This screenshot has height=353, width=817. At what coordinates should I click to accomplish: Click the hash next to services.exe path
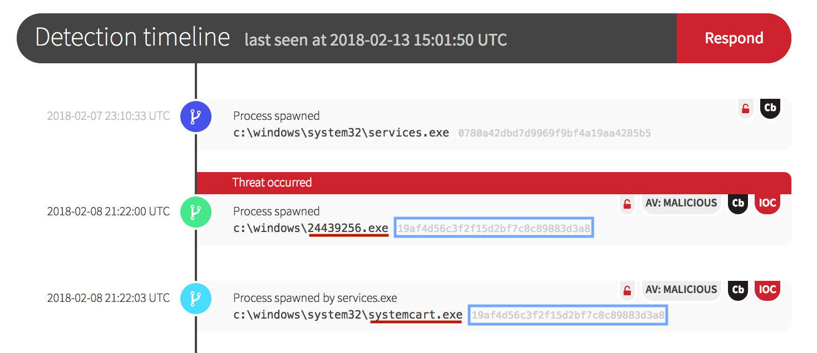coord(554,133)
